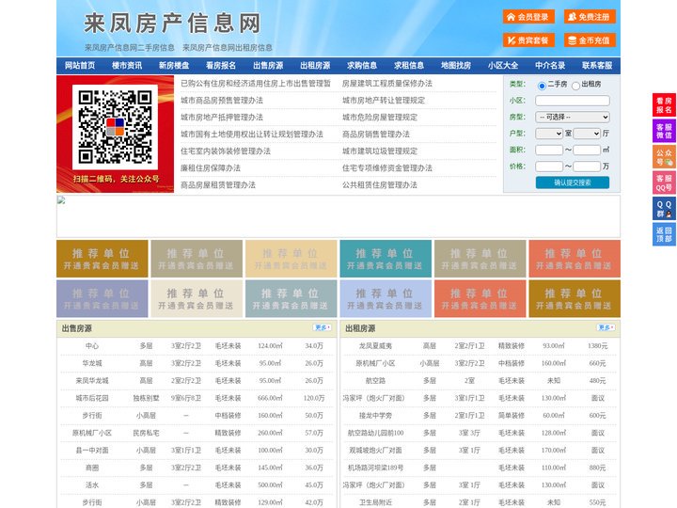Expand the 房型 可选择 dropdown
The height and width of the screenshot is (508, 677).
click(573, 117)
